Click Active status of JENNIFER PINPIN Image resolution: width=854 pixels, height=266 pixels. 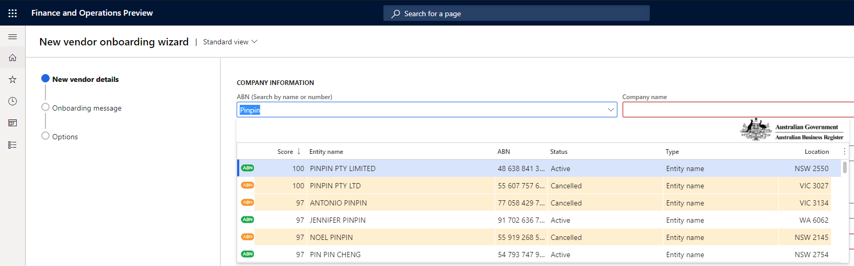click(560, 220)
